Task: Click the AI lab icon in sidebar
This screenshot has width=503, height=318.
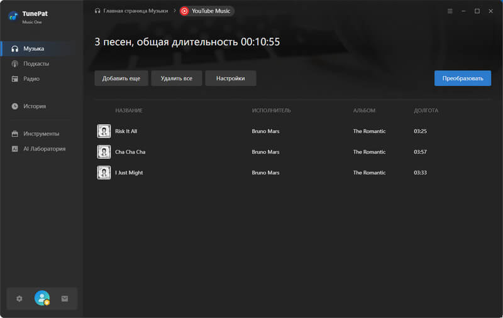Action: 14,149
